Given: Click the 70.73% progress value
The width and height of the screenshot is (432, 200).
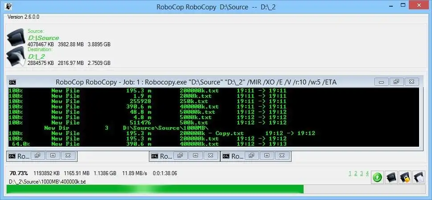Looking at the screenshot, I should coord(19,173).
